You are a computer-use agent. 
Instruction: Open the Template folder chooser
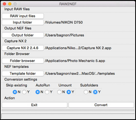[23, 74]
